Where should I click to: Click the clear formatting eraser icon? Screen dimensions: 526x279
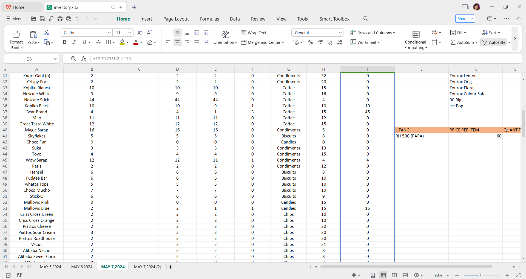point(149,42)
